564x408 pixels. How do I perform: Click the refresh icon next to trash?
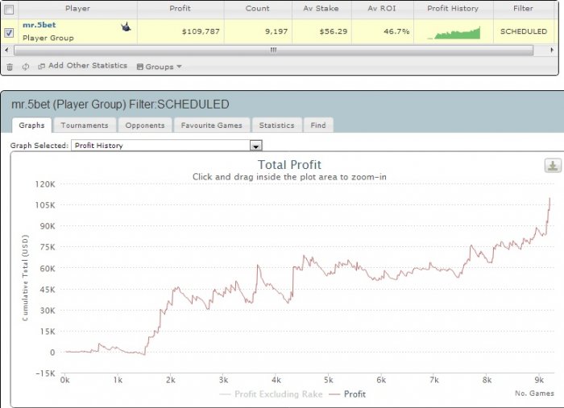click(26, 67)
